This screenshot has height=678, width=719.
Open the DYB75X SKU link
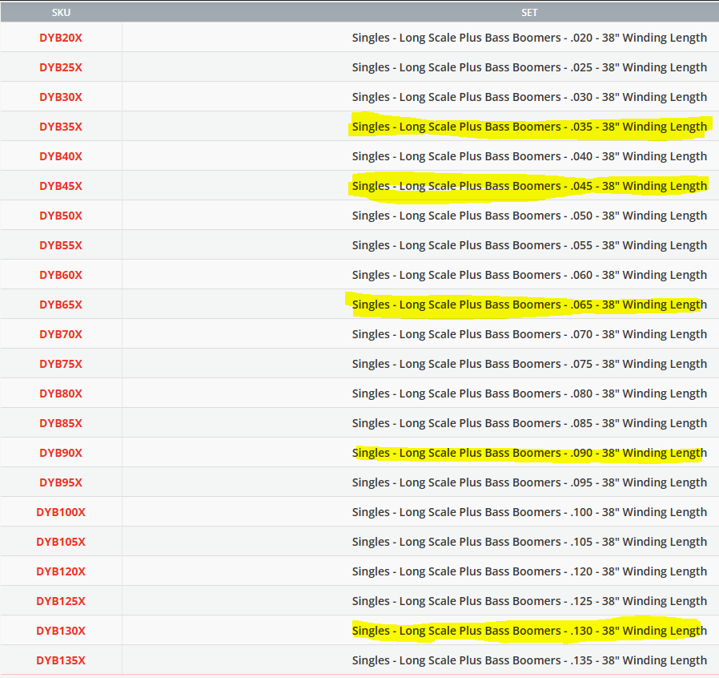click(x=61, y=364)
